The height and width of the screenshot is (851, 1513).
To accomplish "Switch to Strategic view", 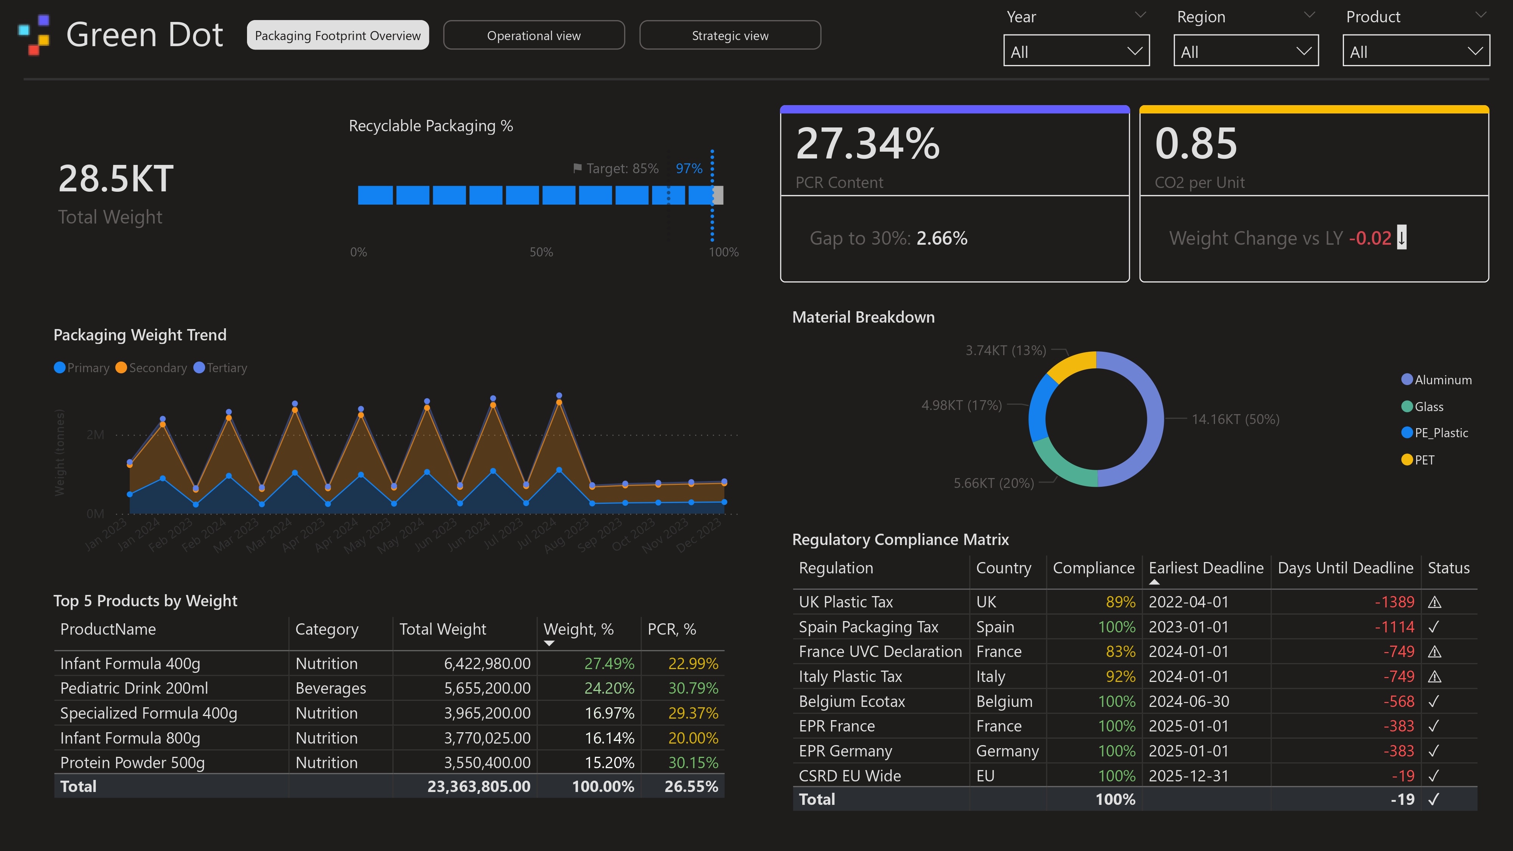I will pyautogui.click(x=730, y=35).
